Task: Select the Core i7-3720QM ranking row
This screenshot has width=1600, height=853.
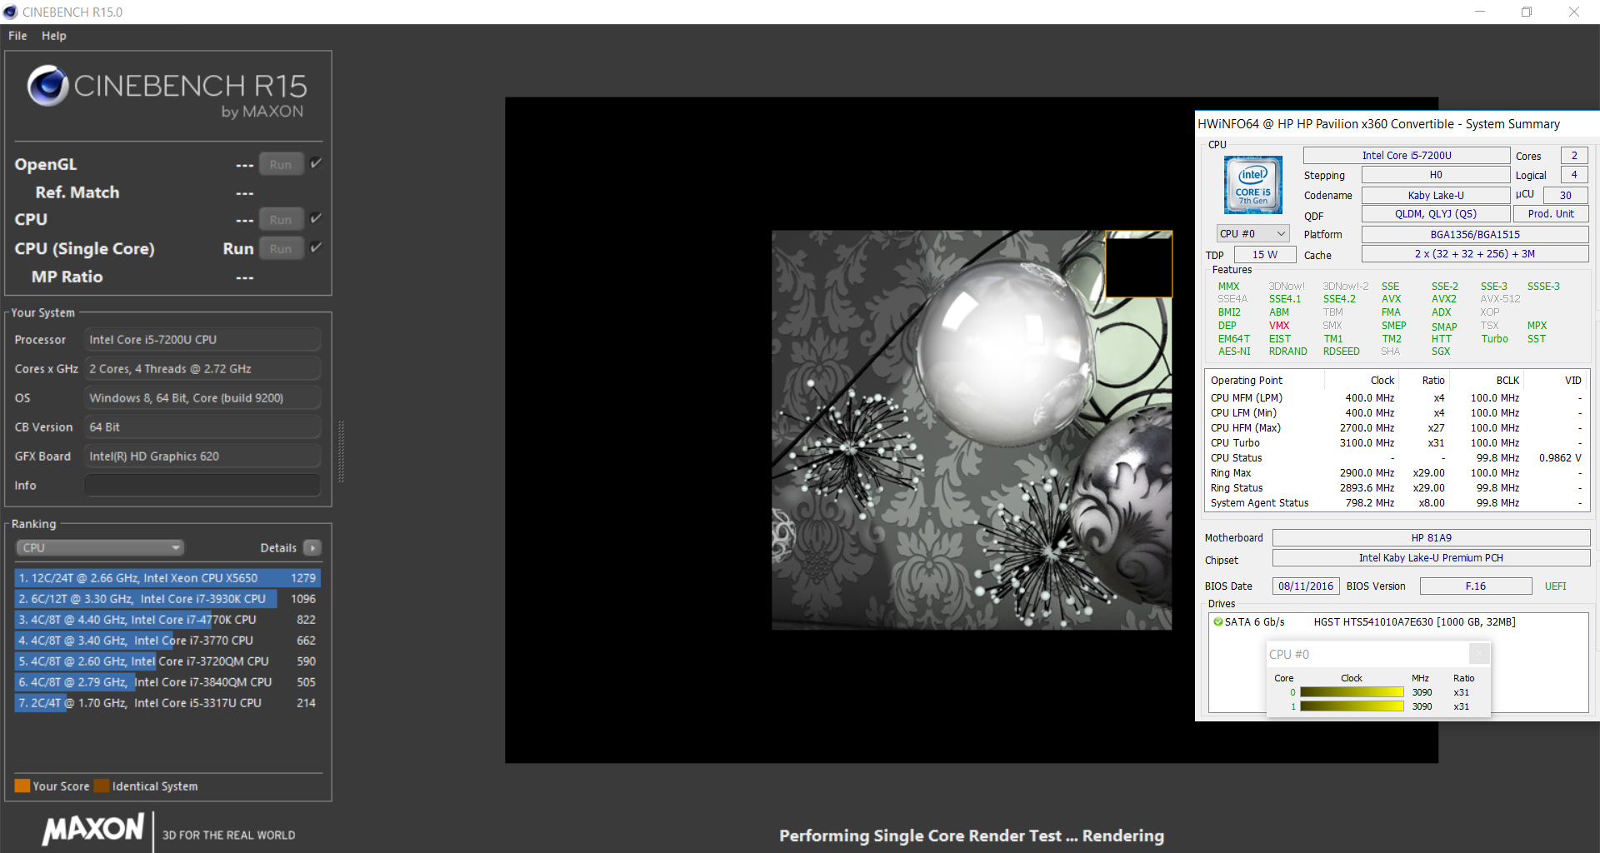Action: click(x=167, y=661)
